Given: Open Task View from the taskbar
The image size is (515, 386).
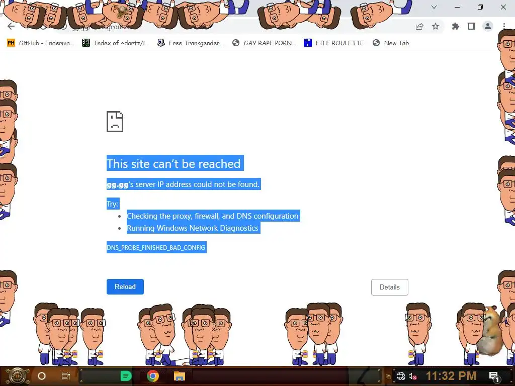Looking at the screenshot, I should pos(66,376).
